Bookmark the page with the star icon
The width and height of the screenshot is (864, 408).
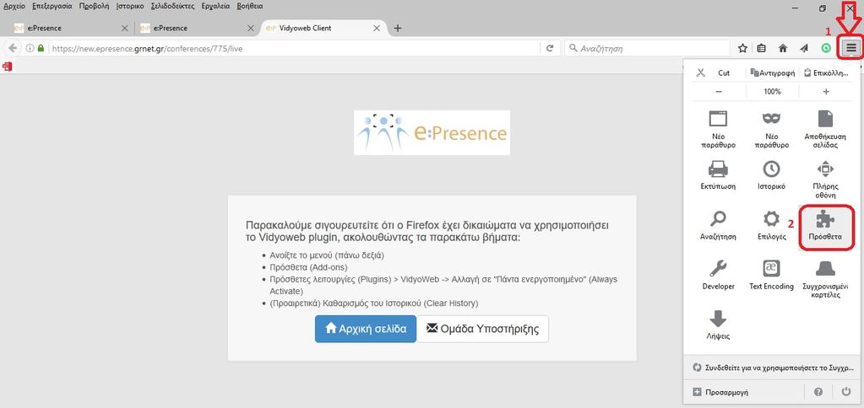(742, 48)
